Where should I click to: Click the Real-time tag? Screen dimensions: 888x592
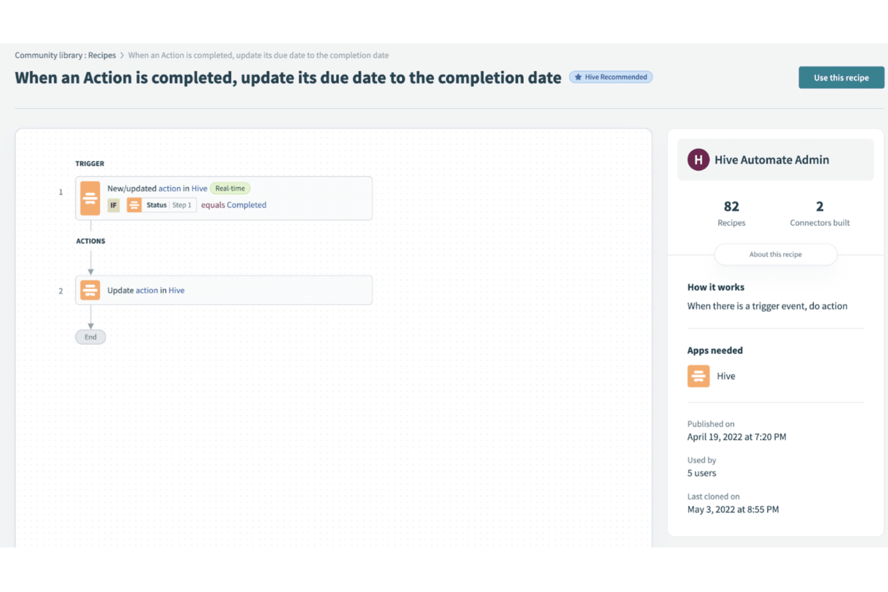click(230, 188)
